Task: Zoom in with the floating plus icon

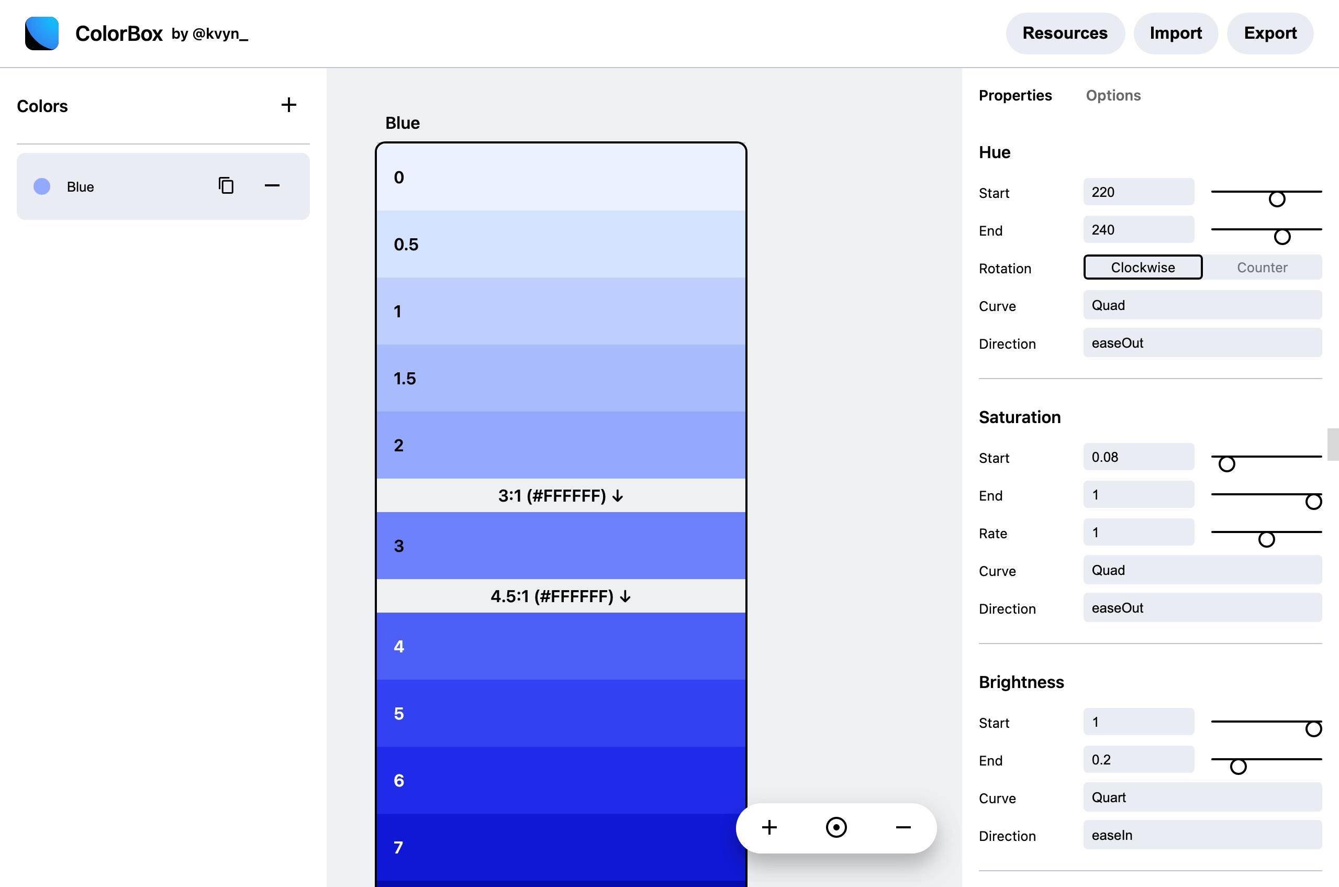Action: click(769, 828)
